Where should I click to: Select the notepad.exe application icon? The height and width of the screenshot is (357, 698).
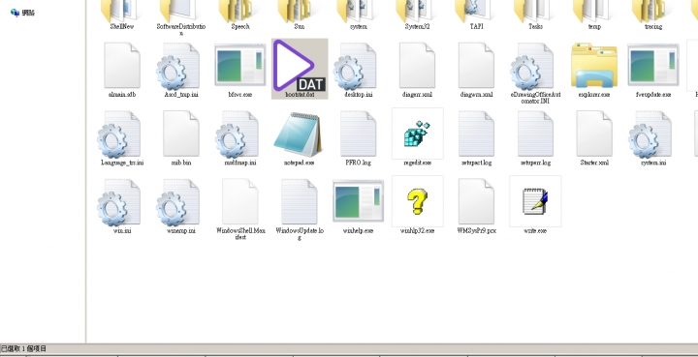click(300, 135)
